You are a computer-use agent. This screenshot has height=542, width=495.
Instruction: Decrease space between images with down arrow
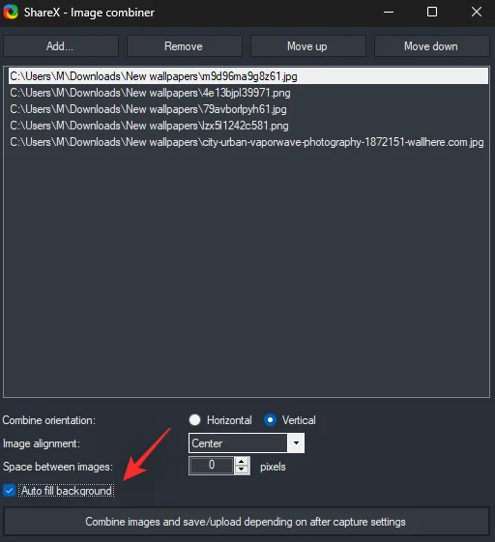click(242, 470)
